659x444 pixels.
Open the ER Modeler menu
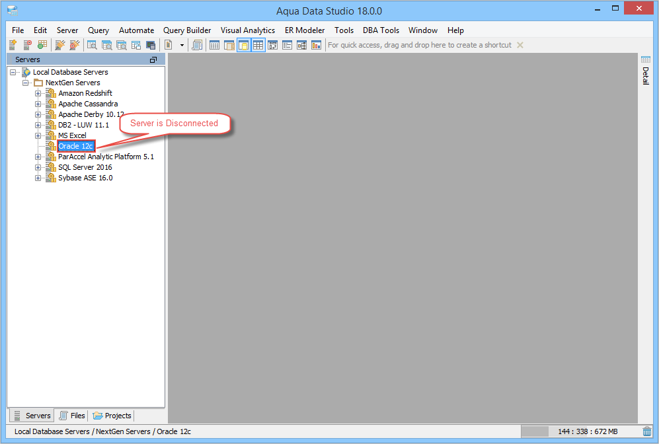pyautogui.click(x=305, y=30)
